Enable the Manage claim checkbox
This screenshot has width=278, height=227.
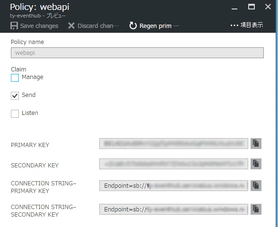[x=15, y=78]
